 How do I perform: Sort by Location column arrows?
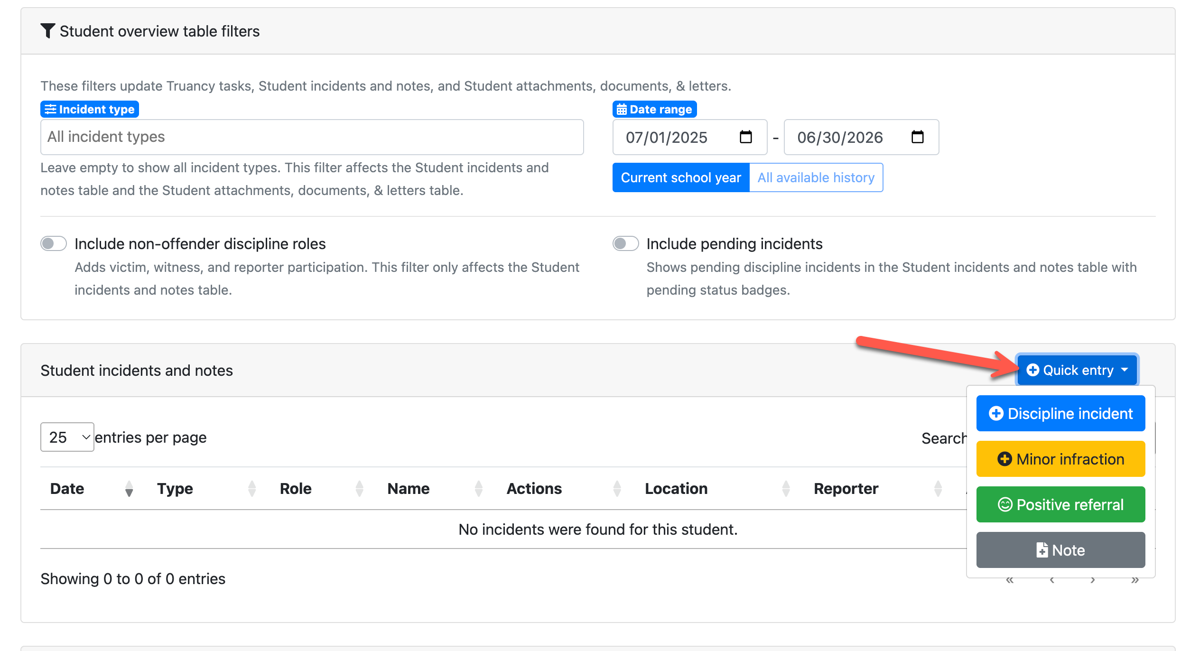(x=786, y=488)
